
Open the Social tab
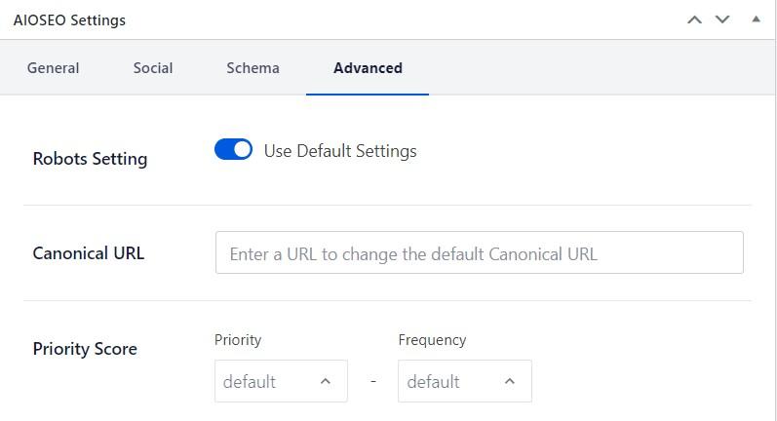coord(153,68)
